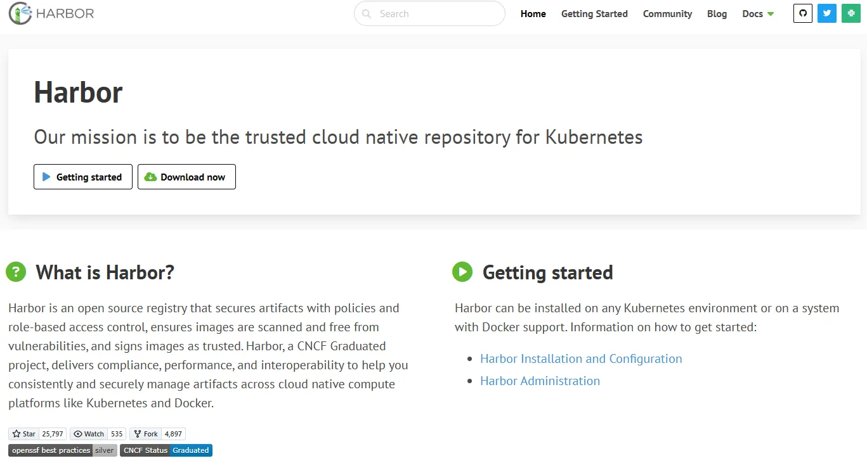
Task: Expand the Docs dropdown menu
Action: 758,13
